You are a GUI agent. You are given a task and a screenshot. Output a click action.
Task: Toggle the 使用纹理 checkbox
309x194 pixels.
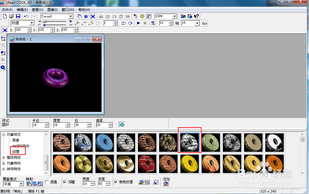click(x=116, y=182)
